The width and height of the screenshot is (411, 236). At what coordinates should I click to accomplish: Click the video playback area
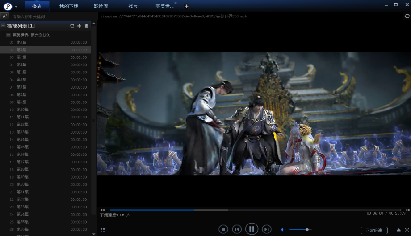(254, 114)
